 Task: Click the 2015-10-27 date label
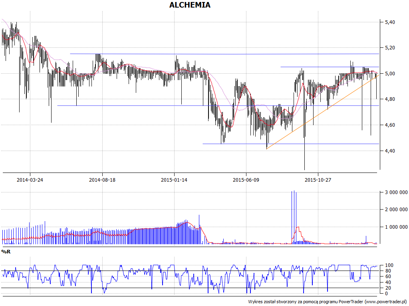coord(318,180)
